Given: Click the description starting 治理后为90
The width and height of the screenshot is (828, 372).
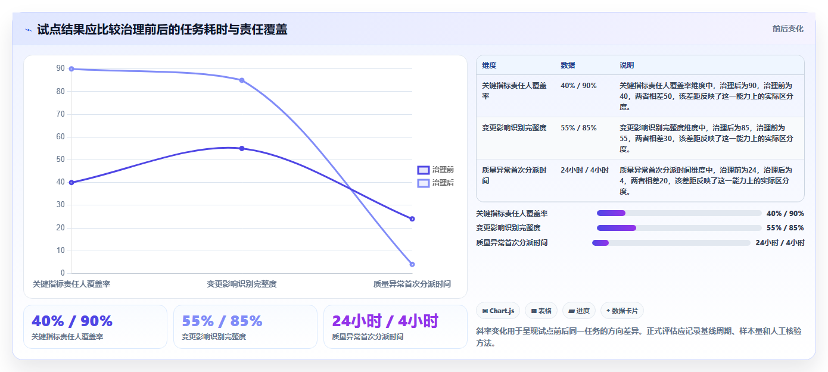Looking at the screenshot, I should [x=706, y=96].
